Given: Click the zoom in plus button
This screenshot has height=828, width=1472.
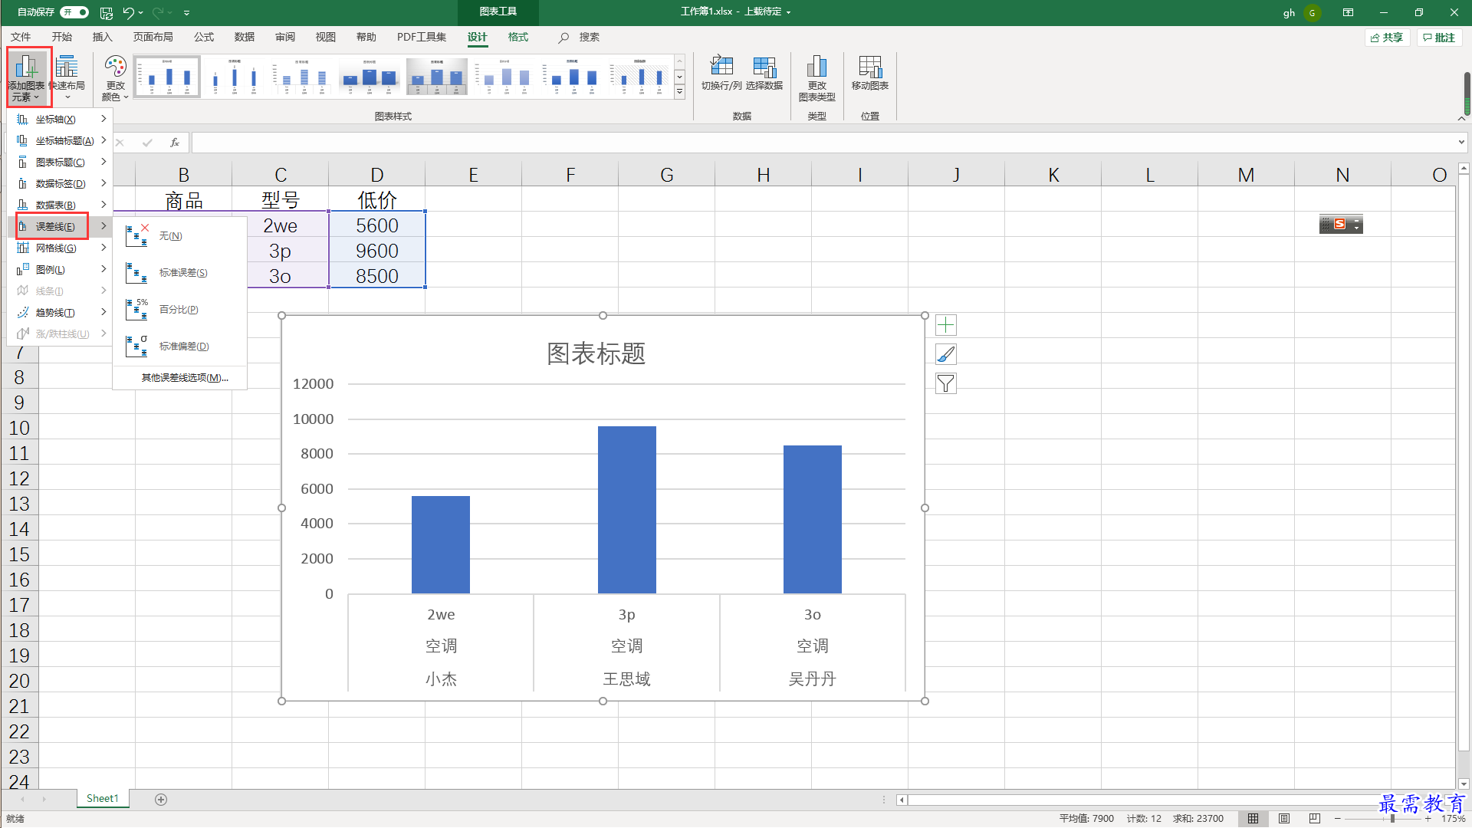Looking at the screenshot, I should click(1428, 819).
